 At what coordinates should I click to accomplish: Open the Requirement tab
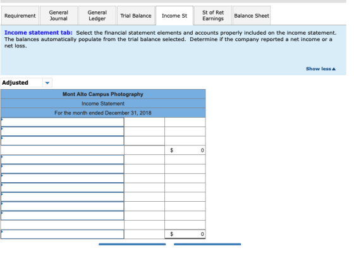click(20, 16)
